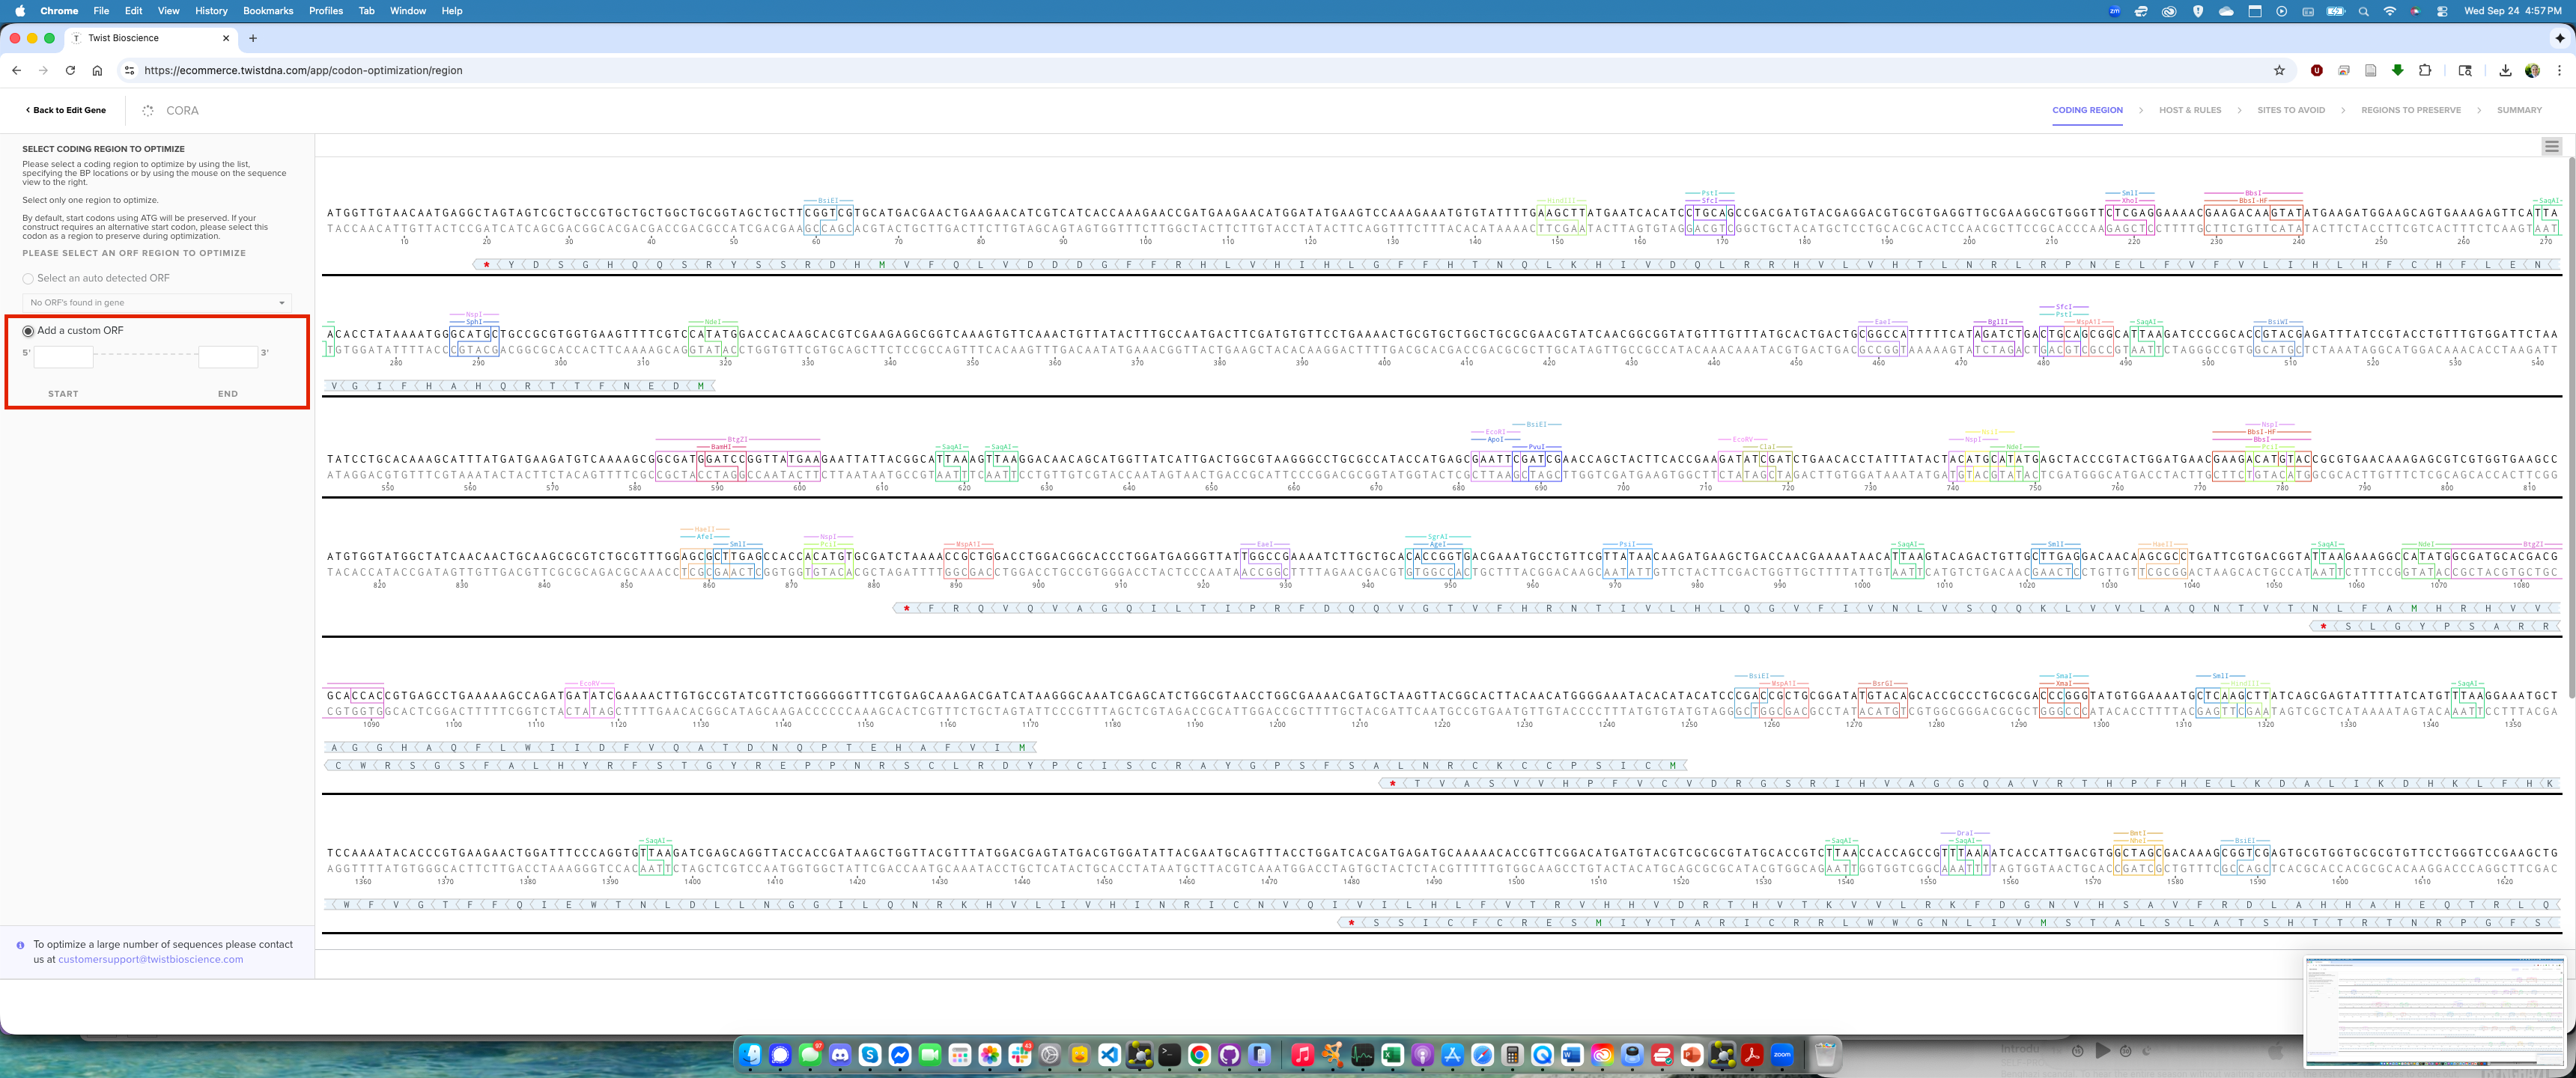Viewport: 2576px width, 1078px height.
Task: Switch to HOST & RULES step
Action: (2189, 110)
